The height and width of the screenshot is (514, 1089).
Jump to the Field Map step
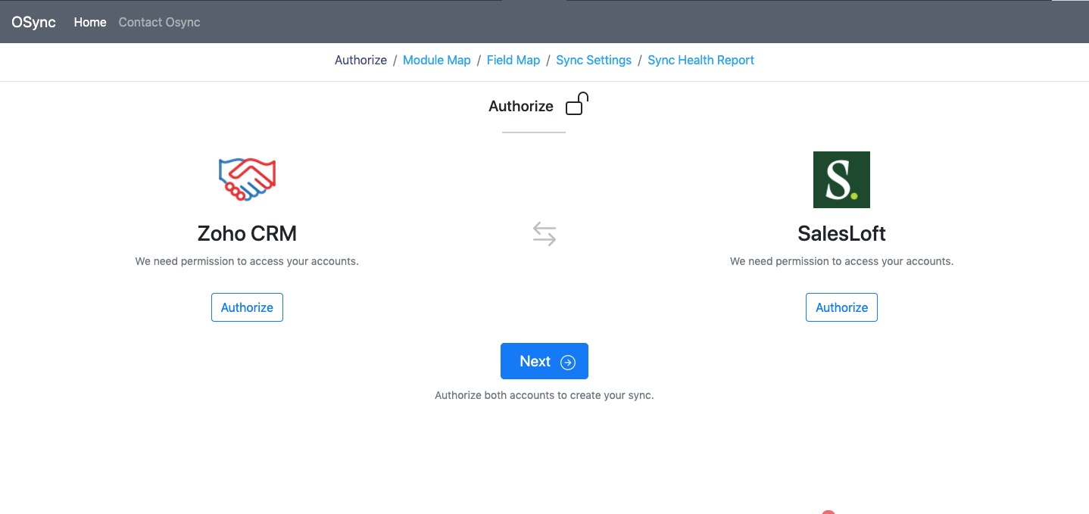(x=513, y=60)
